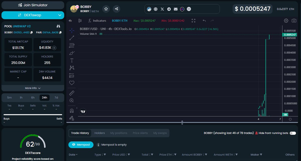Open the Telegram social link
This screenshot has width=301, height=161.
click(169, 9)
